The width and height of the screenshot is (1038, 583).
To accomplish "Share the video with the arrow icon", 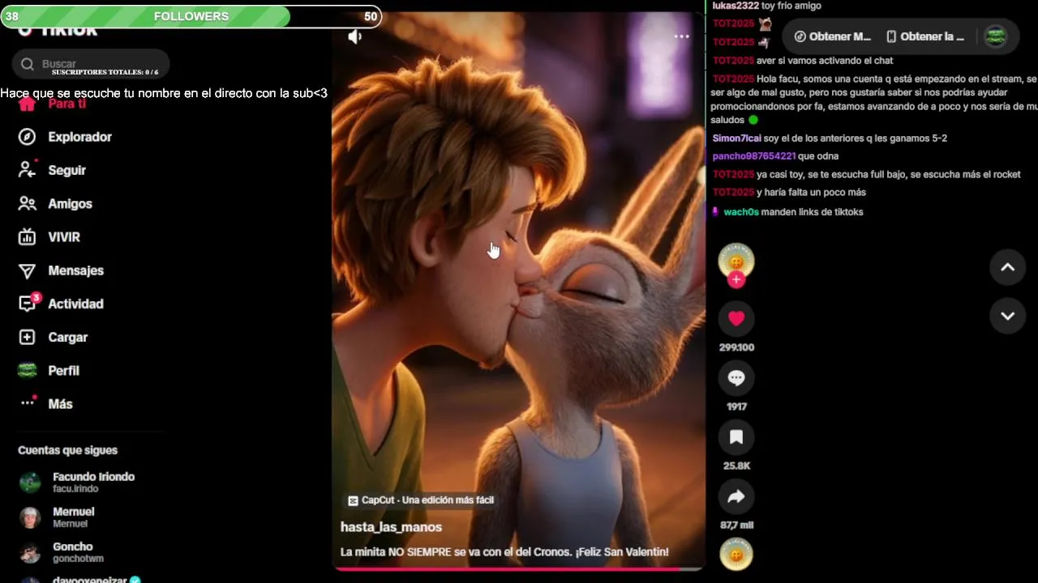I will pyautogui.click(x=736, y=496).
